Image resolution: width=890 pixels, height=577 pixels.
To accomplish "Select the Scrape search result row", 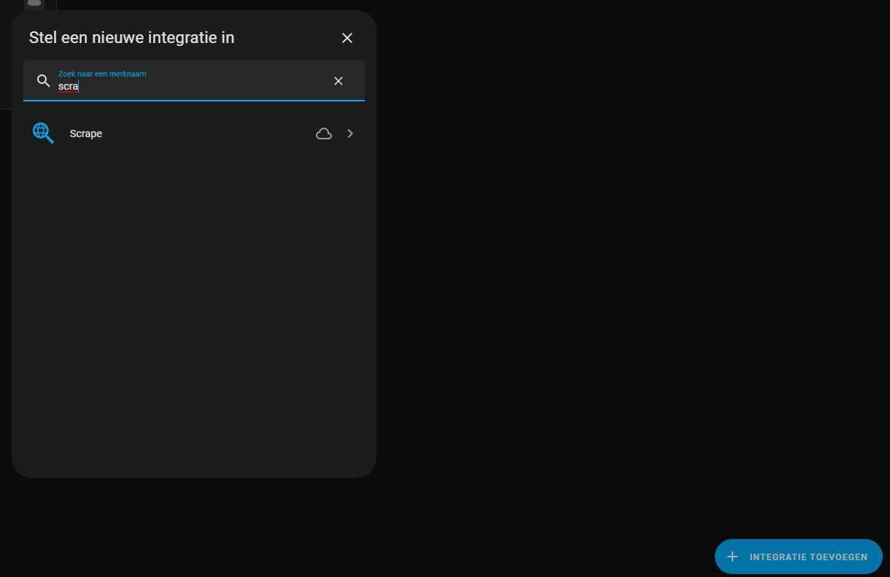I will (193, 133).
